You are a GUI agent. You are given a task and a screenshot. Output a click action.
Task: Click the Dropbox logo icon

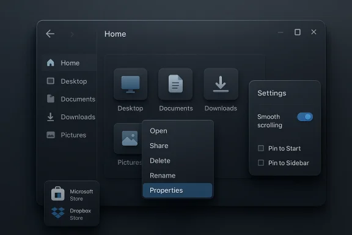pyautogui.click(x=58, y=213)
